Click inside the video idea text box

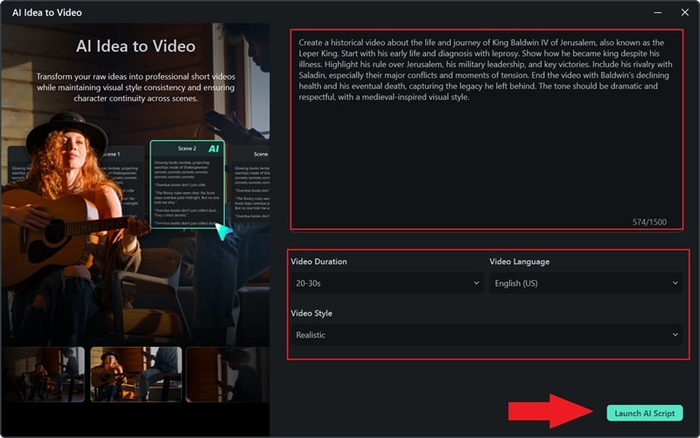tap(486, 129)
